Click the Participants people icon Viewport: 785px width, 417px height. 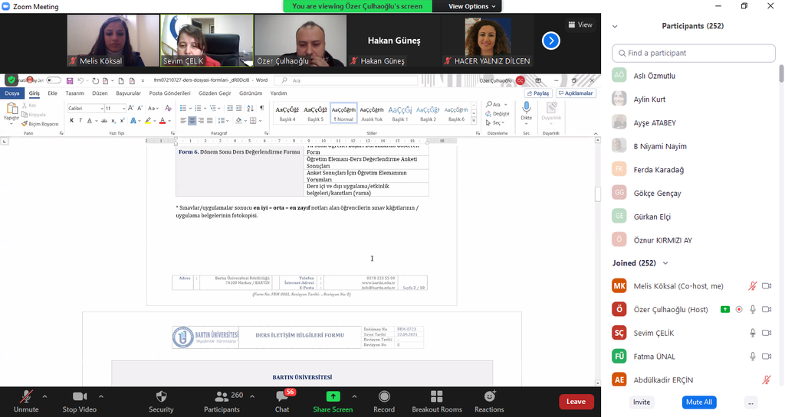coord(222,396)
